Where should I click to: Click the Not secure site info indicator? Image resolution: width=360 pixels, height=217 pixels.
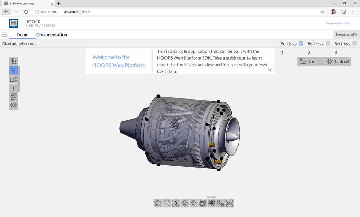point(47,12)
